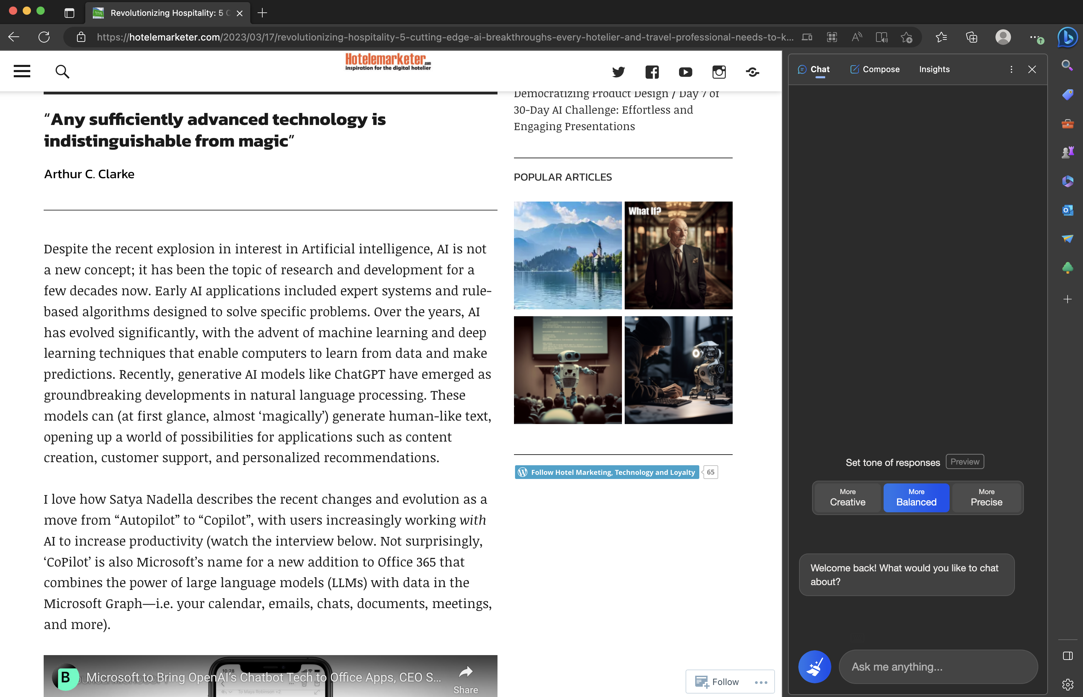Focus the Ask me anything input
This screenshot has width=1083, height=697.
[938, 667]
